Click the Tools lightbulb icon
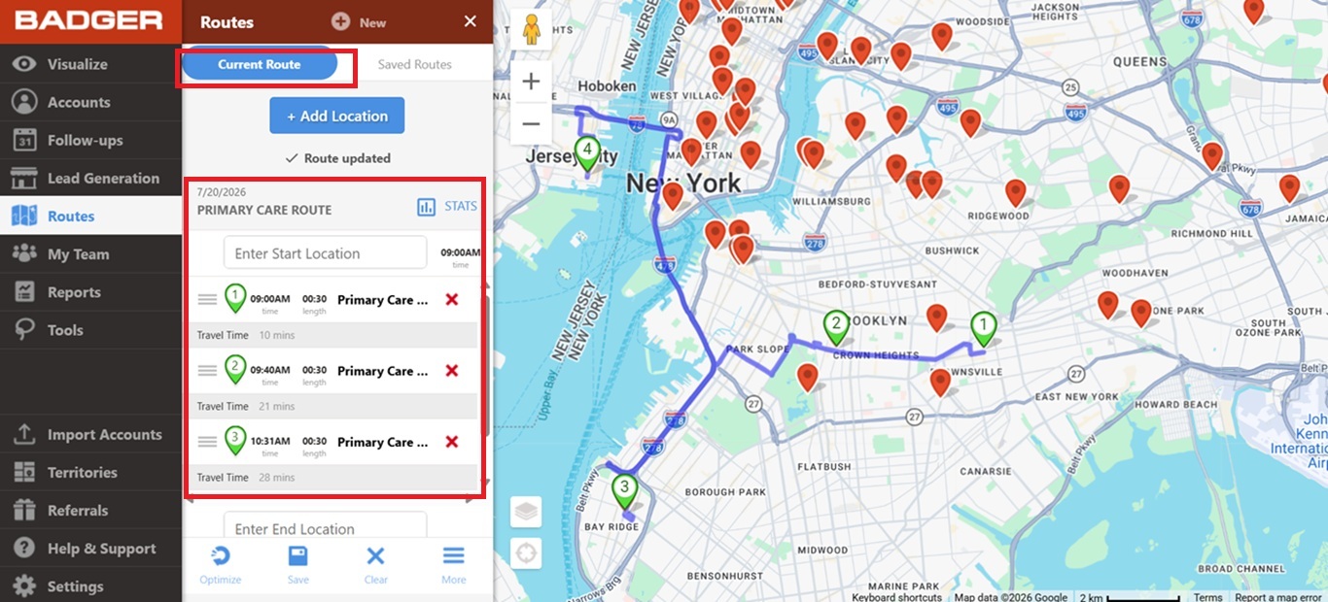1328x602 pixels. [x=24, y=330]
